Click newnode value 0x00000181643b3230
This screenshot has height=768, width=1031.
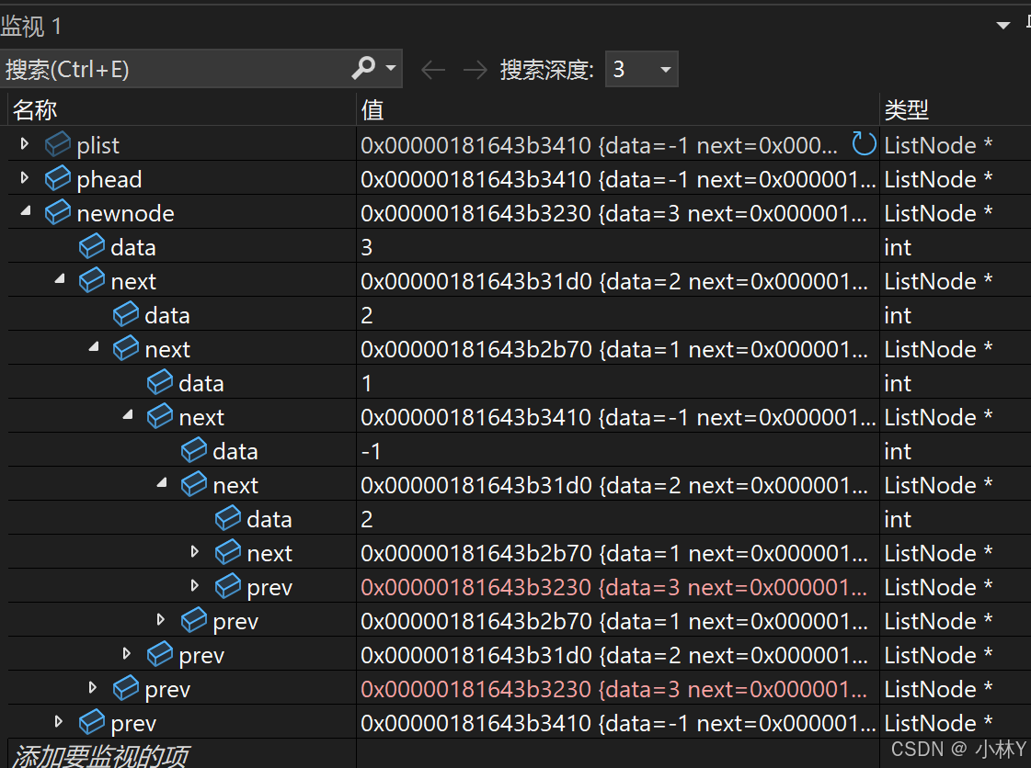tap(614, 213)
